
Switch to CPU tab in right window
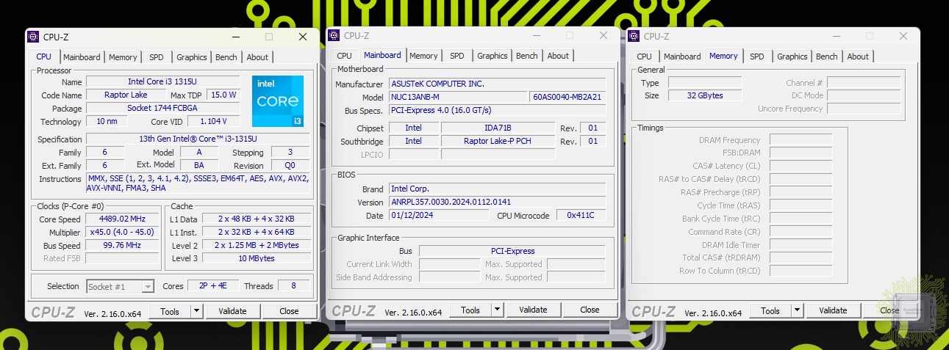click(645, 56)
